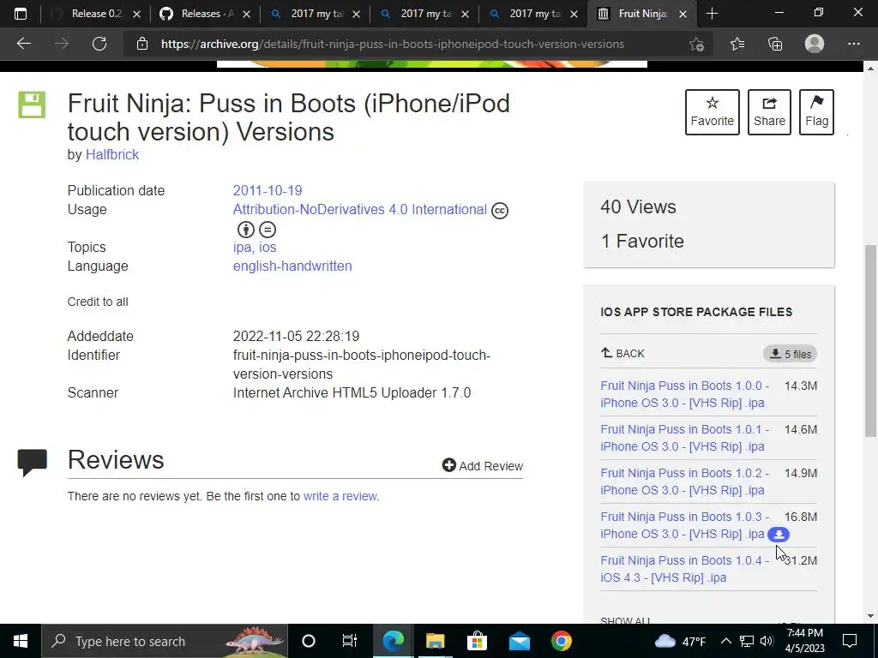Click the write a review link
Viewport: 878px width, 658px height.
pos(340,496)
